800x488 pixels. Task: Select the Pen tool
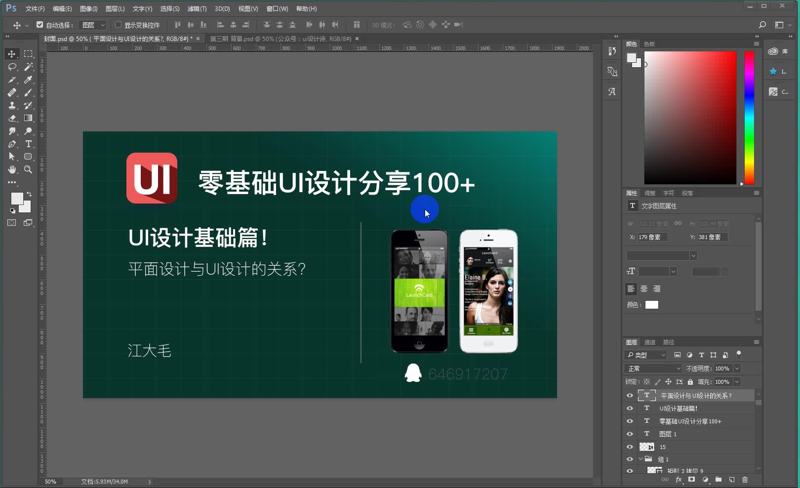click(x=12, y=144)
